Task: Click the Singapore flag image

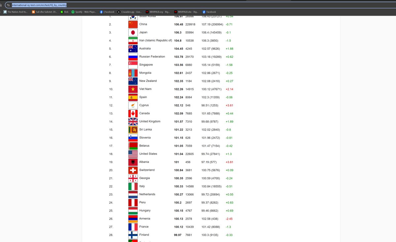Action: tap(133, 65)
